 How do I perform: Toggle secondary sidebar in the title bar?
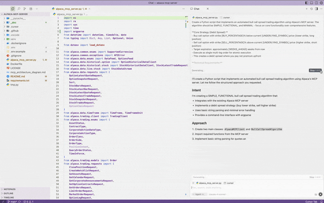[316, 3]
